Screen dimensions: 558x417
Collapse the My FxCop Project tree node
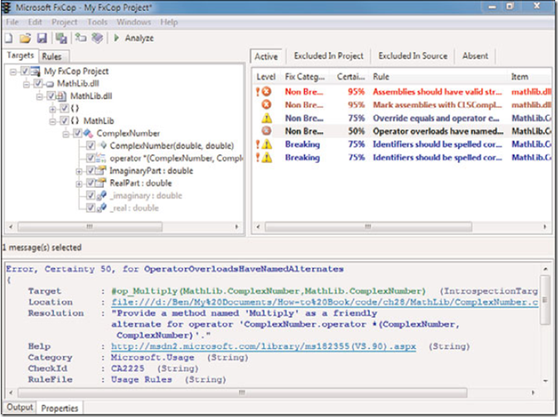click(x=13, y=72)
